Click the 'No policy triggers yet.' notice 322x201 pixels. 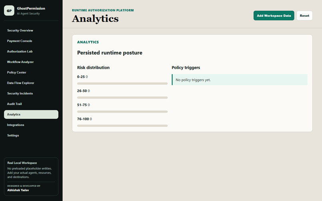click(x=239, y=80)
